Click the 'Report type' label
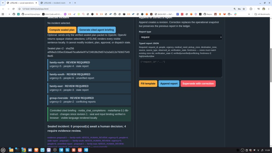The width and height of the screenshot is (272, 153). click(x=145, y=32)
